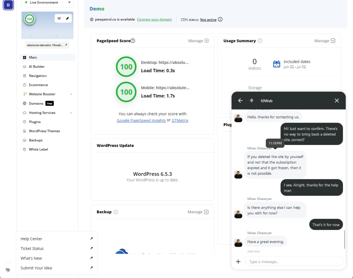Click the Type a message field
The height and width of the screenshot is (278, 353).
tap(294, 262)
